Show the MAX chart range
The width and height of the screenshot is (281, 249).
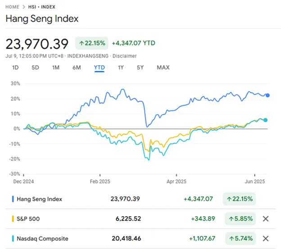click(x=163, y=68)
